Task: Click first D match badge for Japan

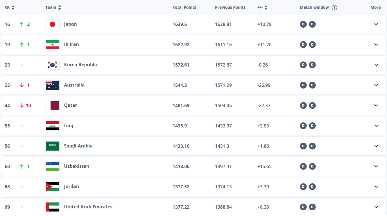Action: (303, 24)
